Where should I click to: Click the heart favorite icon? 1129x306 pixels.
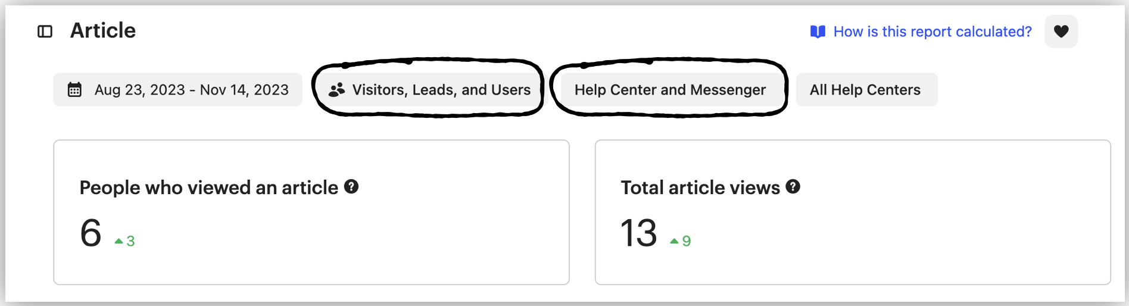pos(1061,31)
